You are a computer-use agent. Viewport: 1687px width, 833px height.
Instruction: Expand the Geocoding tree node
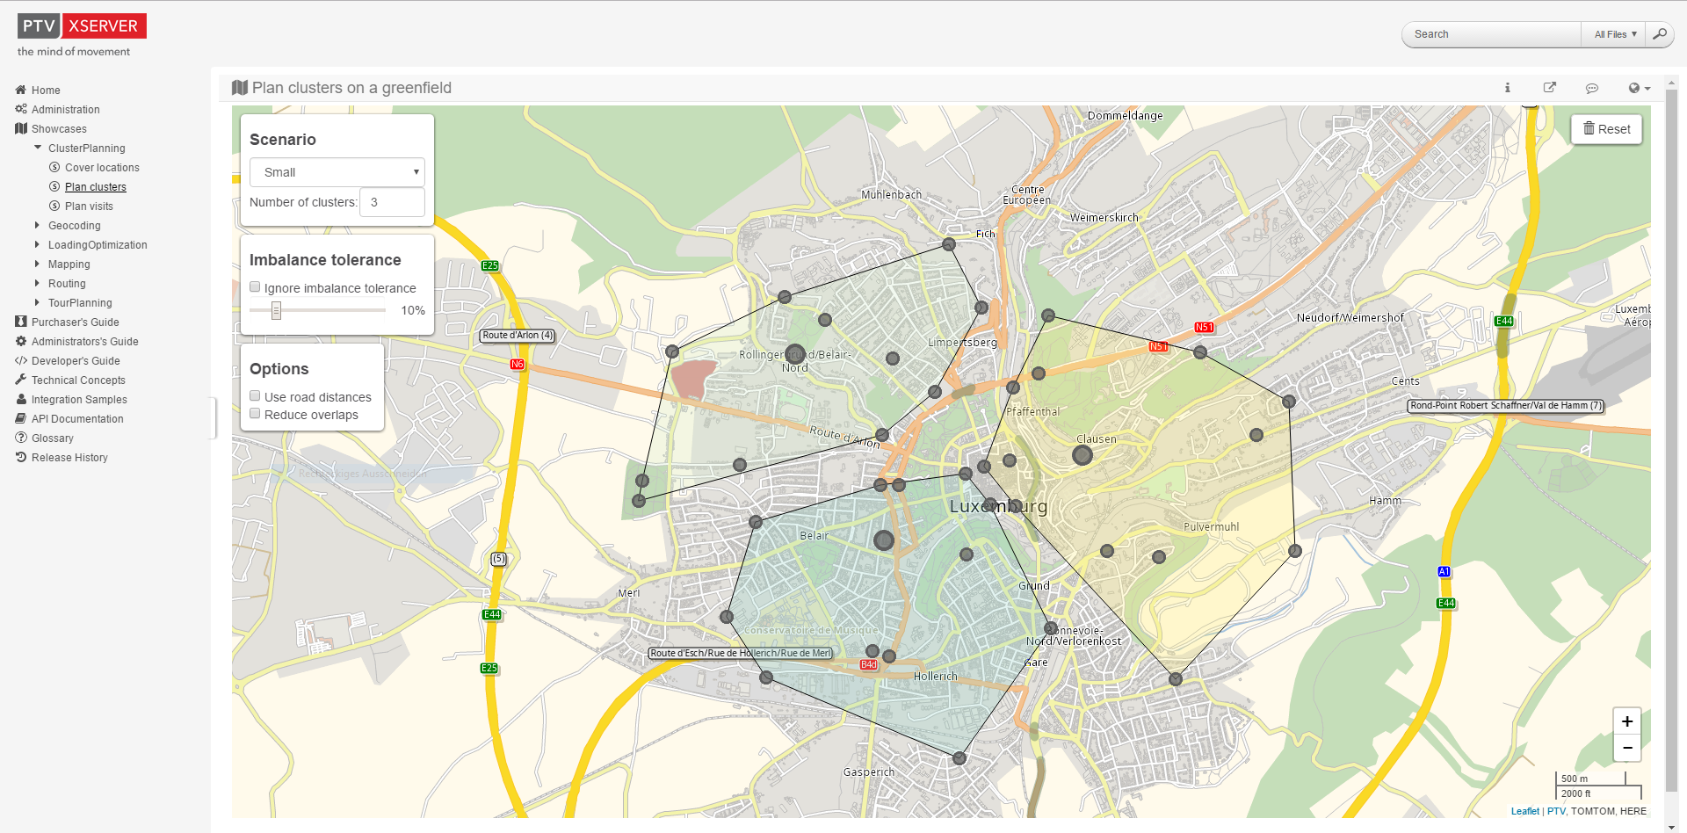(x=37, y=225)
